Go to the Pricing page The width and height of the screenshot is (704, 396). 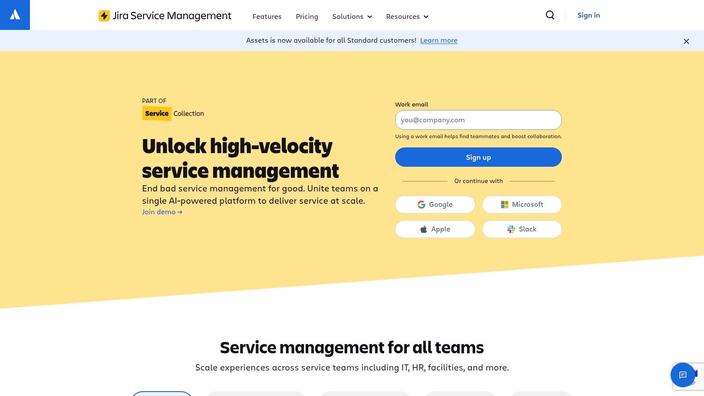[x=307, y=16]
